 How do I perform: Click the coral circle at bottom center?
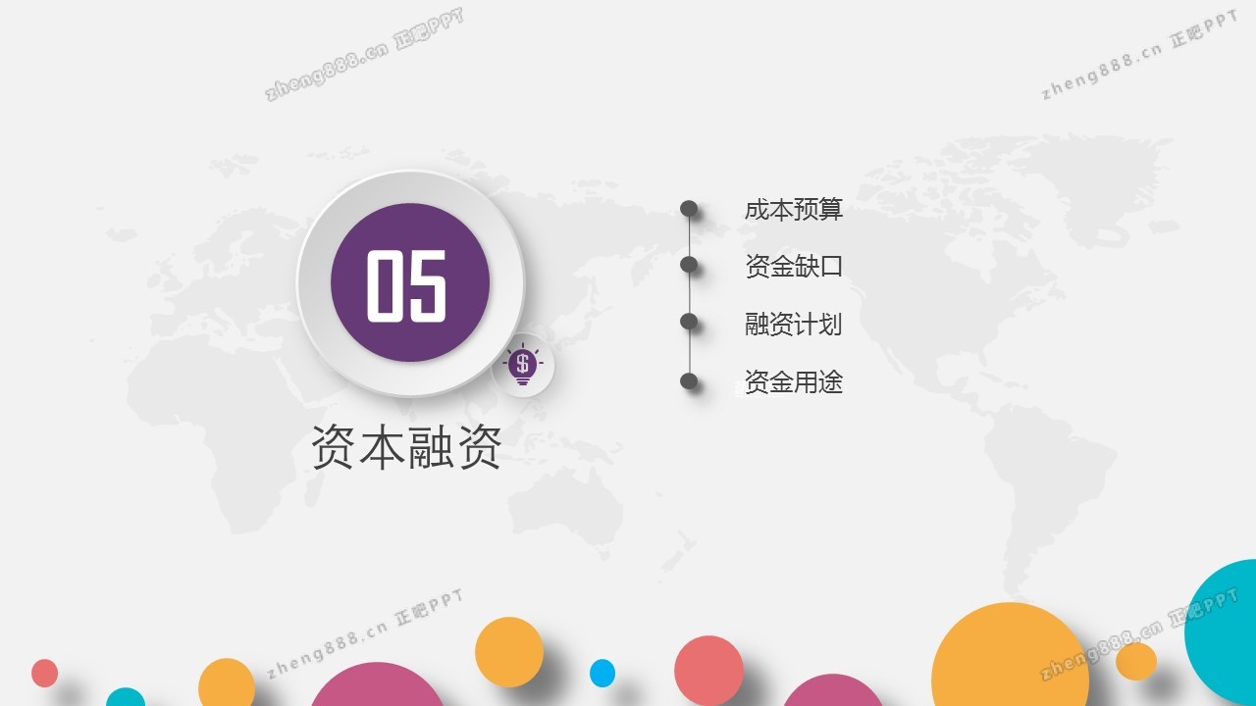click(x=708, y=671)
